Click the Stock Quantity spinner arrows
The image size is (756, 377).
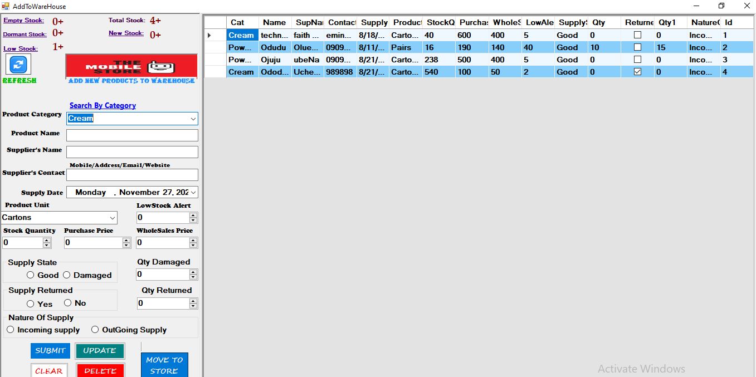(47, 243)
